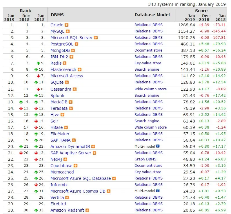Open the Microsoft Access link
Viewport: 231px width, 214px height.
tap(67, 76)
